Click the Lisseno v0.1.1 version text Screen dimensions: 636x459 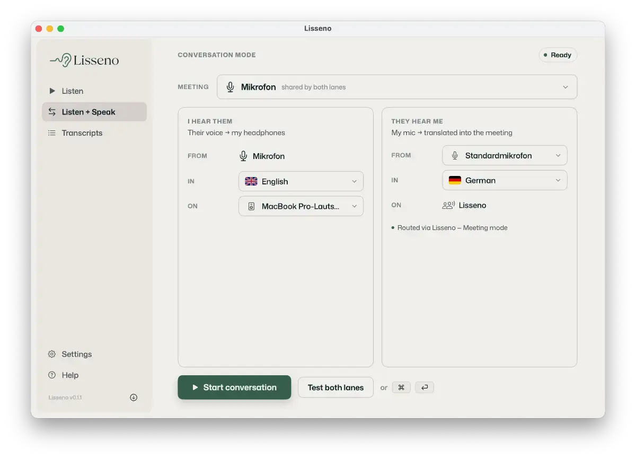point(65,398)
